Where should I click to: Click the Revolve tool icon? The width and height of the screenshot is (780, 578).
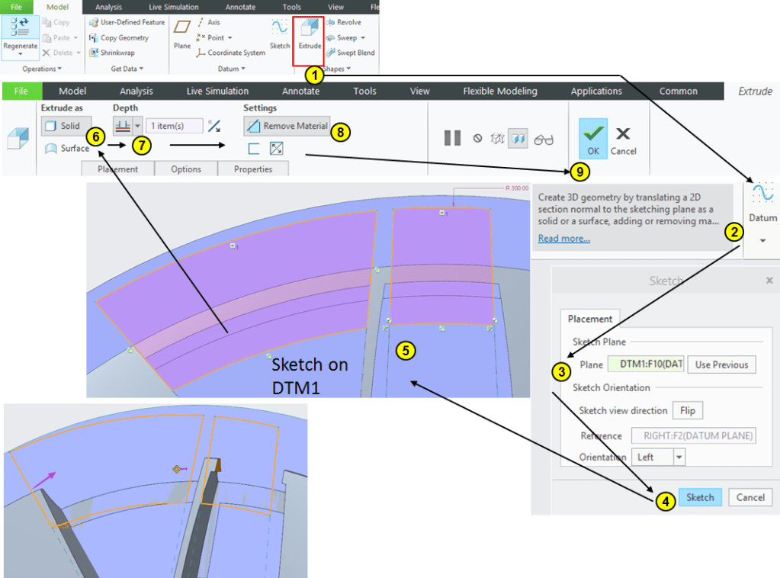(x=330, y=23)
